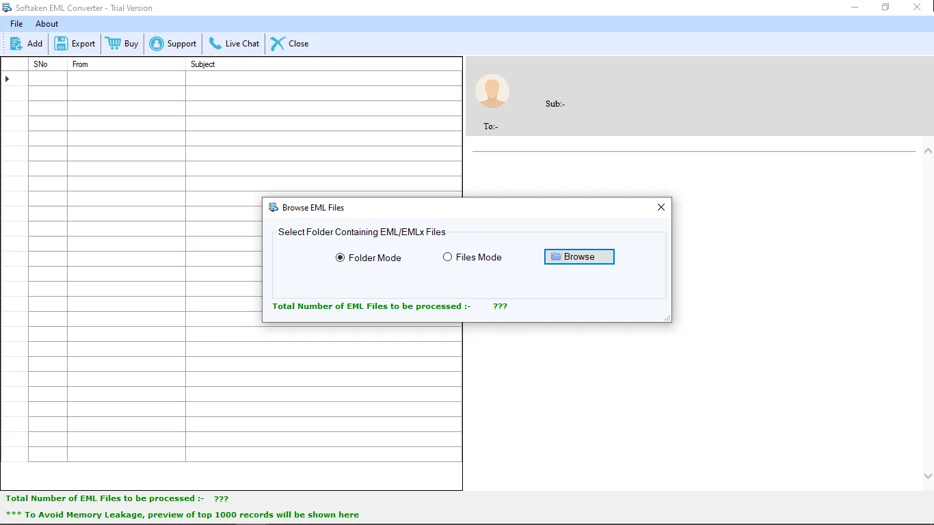Click the Add toolbar icon

pos(16,44)
